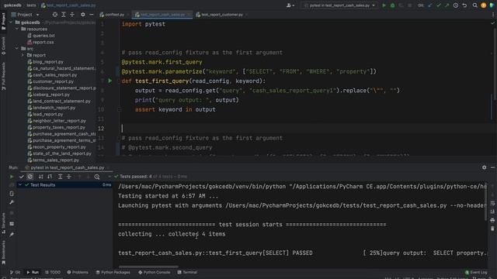Open Project panel settings gear
This screenshot has width=497, height=279.
83,15
